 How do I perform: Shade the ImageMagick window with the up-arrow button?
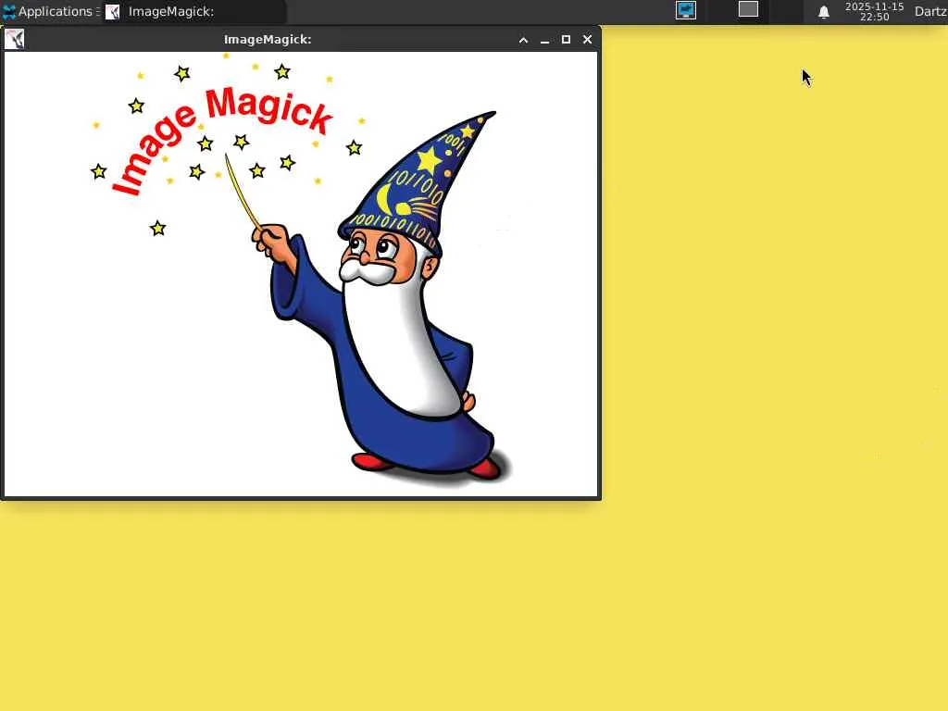pyautogui.click(x=524, y=40)
